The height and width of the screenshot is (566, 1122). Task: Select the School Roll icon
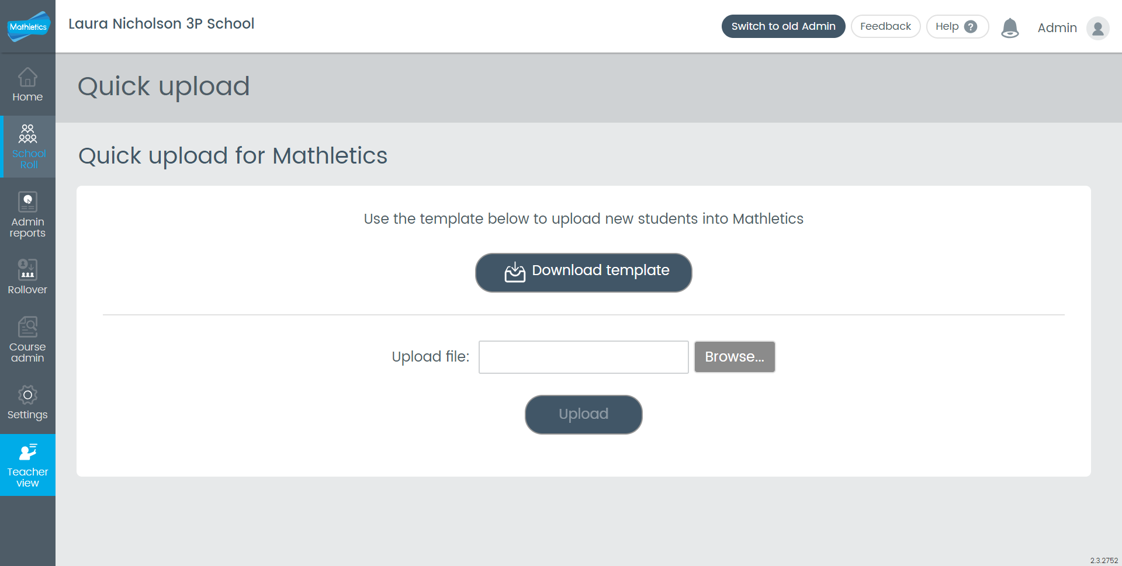pyautogui.click(x=27, y=134)
